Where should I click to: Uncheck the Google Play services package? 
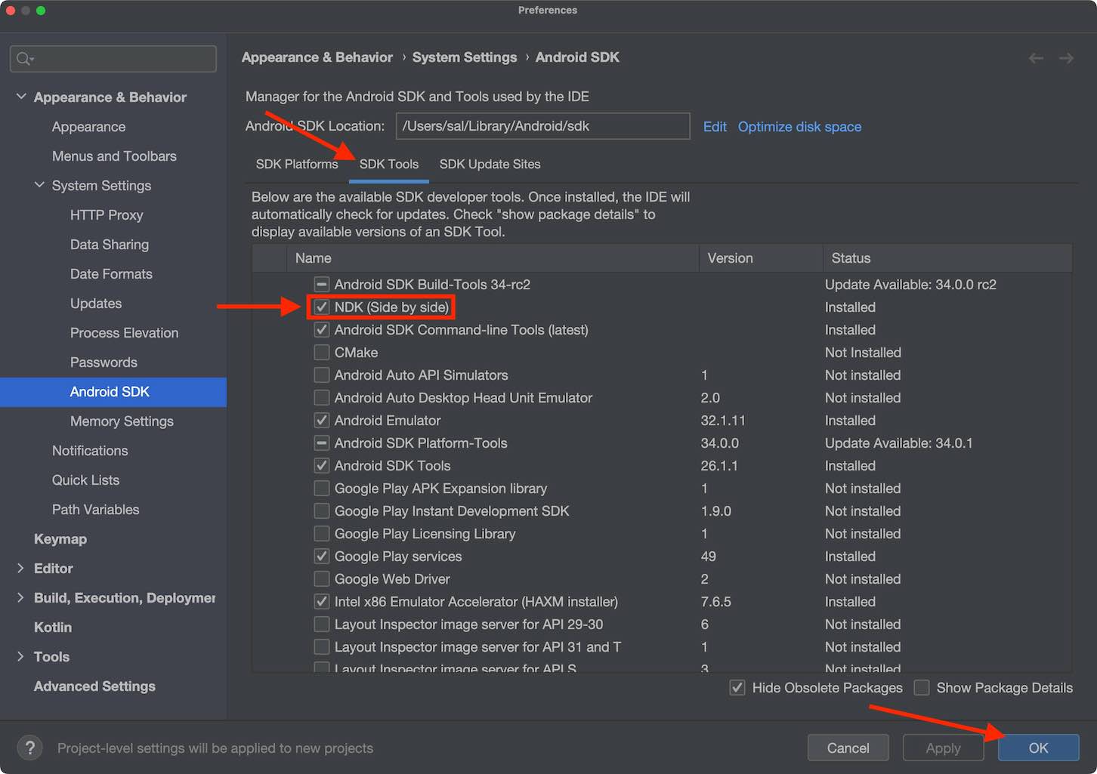[x=321, y=556]
